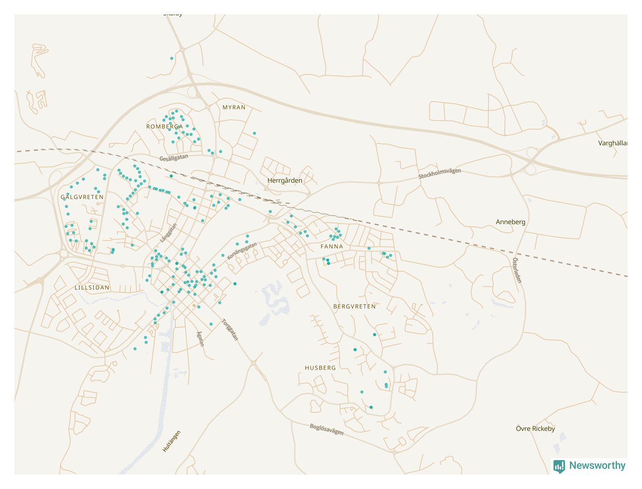Select the Gesällgatan street label
The width and height of the screenshot is (642, 489).
tap(174, 158)
